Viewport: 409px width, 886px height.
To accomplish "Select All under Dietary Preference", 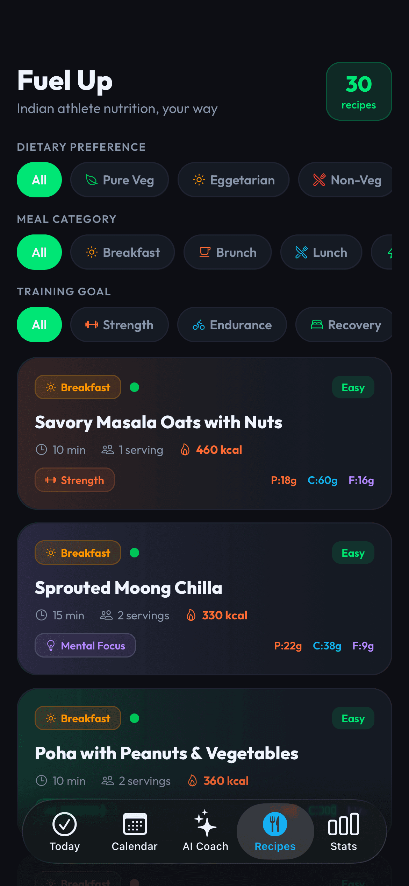I will pyautogui.click(x=39, y=180).
